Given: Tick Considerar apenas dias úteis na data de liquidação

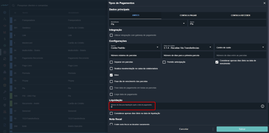Looking at the screenshot, I should click(111, 113).
